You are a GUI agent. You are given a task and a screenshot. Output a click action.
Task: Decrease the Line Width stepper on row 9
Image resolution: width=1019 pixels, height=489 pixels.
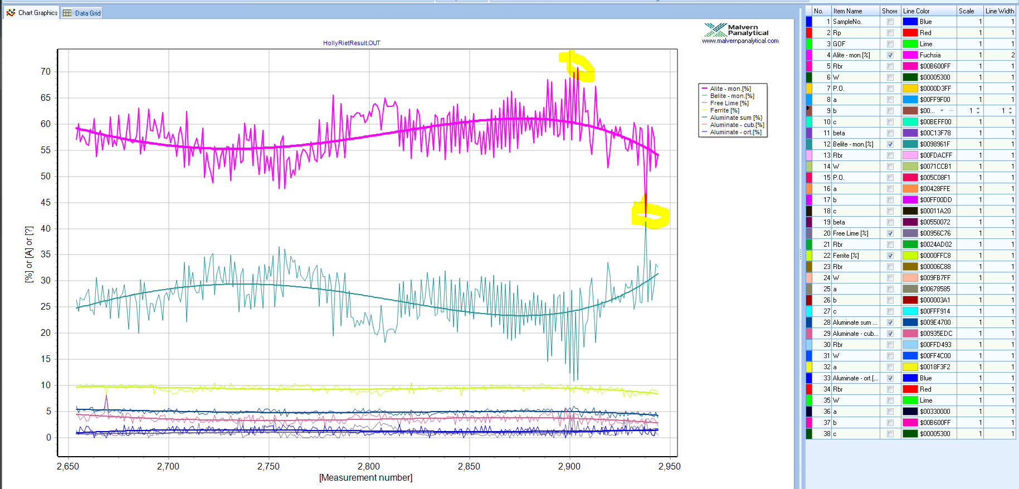tap(1011, 113)
